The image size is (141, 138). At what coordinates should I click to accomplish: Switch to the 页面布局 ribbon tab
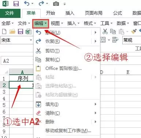tap(94, 13)
